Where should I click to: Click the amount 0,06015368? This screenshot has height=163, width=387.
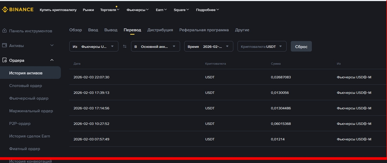281,124
